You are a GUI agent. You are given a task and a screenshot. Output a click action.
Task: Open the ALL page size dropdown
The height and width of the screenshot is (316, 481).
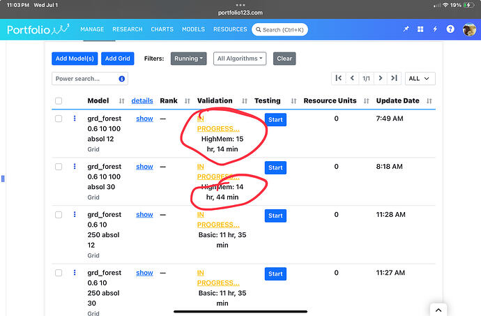coord(420,78)
